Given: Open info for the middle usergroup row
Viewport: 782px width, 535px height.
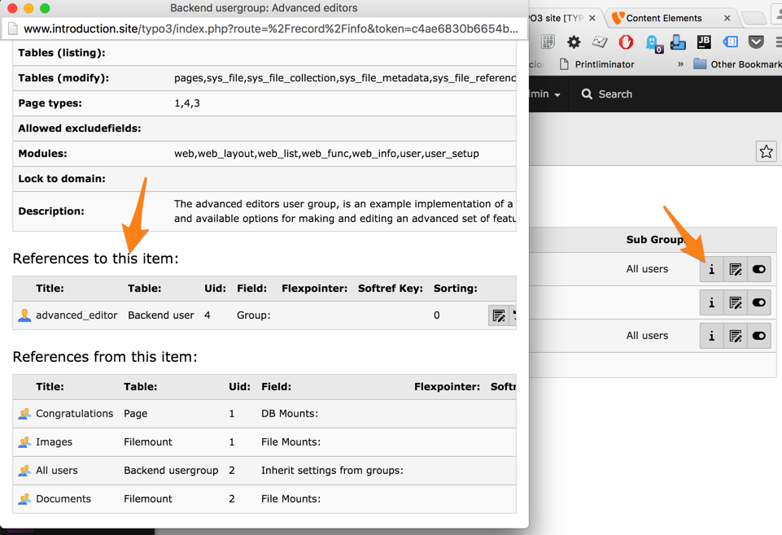Looking at the screenshot, I should coord(712,302).
